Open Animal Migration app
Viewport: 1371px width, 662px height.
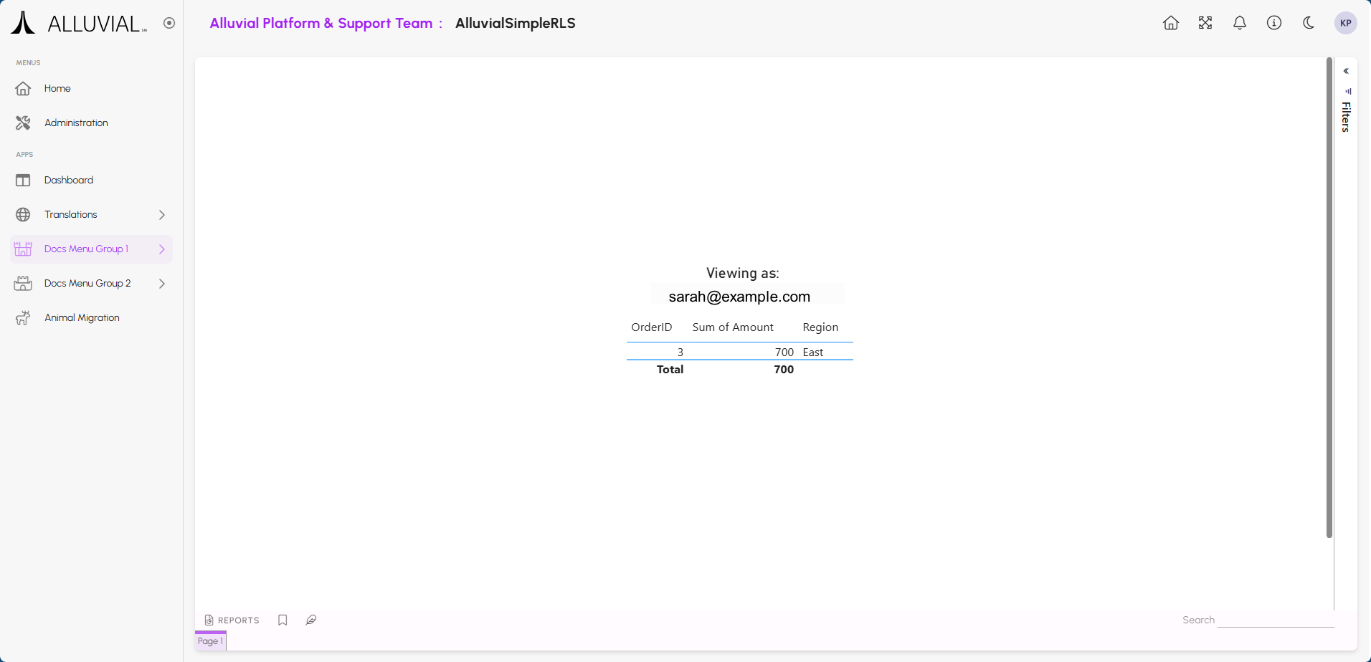click(82, 318)
